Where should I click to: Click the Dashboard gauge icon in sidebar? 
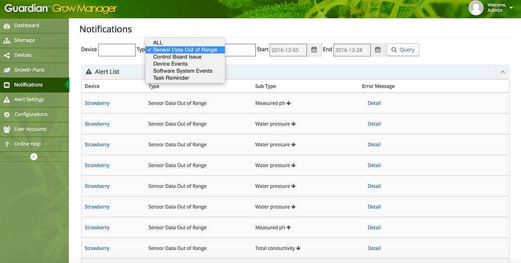pos(7,26)
